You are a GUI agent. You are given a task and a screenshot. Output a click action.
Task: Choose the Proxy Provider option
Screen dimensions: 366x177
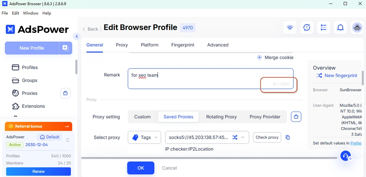click(265, 117)
